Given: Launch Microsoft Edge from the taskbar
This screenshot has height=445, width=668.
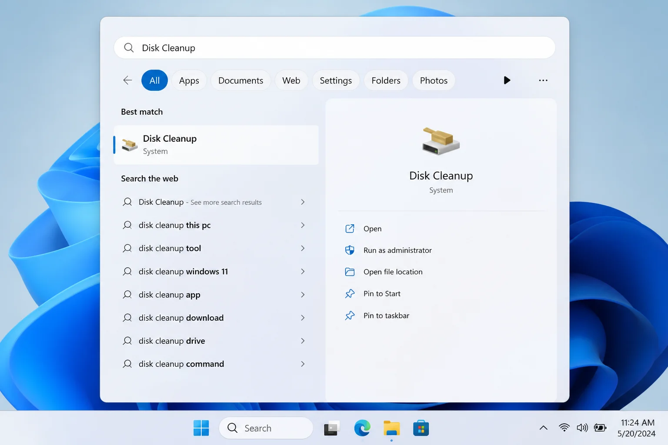Looking at the screenshot, I should 362,428.
